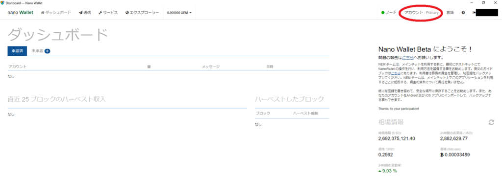Screen dimensions: 502x179
Task: Open the ダッシュボード menu item
Action: point(56,13)
